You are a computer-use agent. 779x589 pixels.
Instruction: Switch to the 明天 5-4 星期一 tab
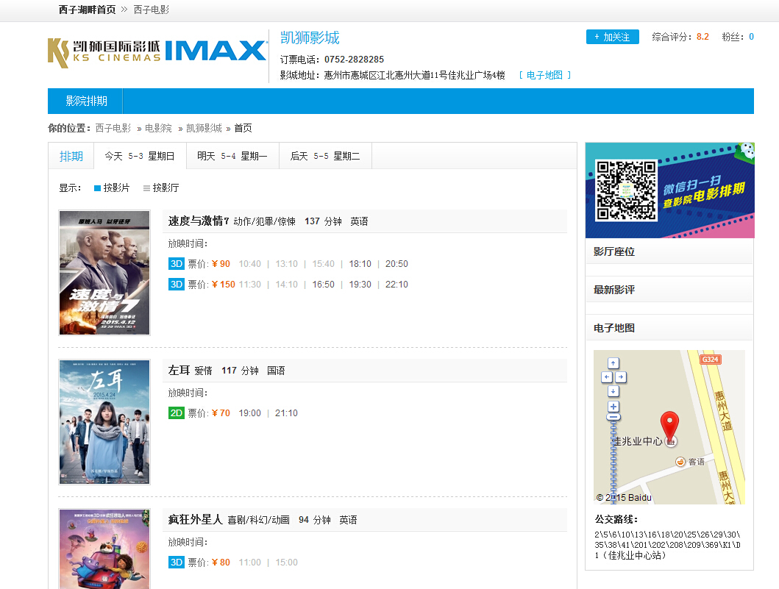[232, 157]
